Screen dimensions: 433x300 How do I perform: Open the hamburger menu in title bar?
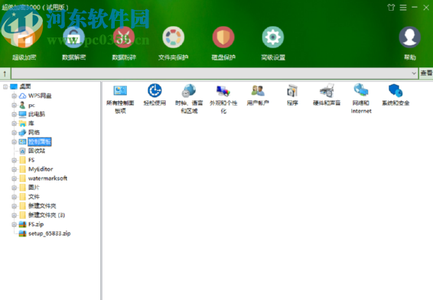403,8
